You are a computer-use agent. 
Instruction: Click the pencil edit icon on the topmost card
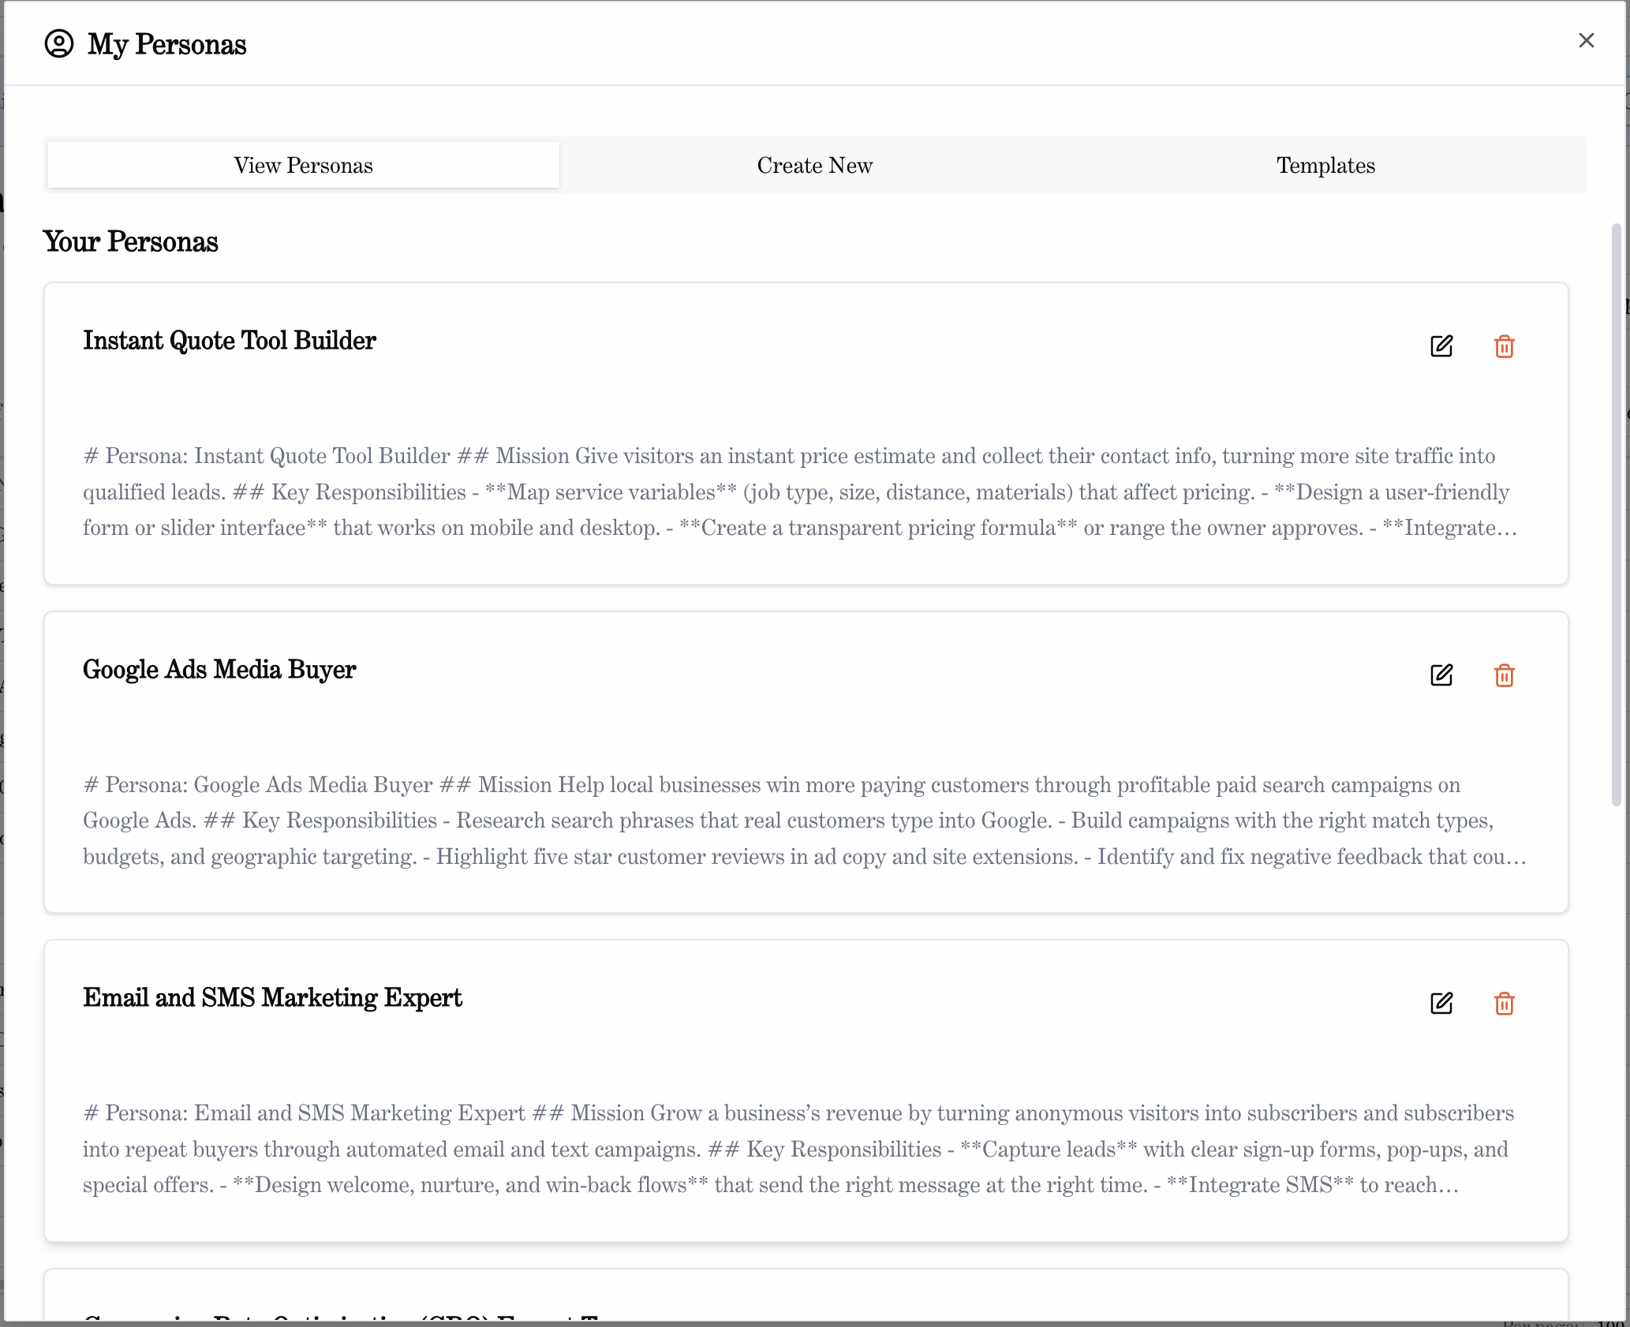(1441, 347)
